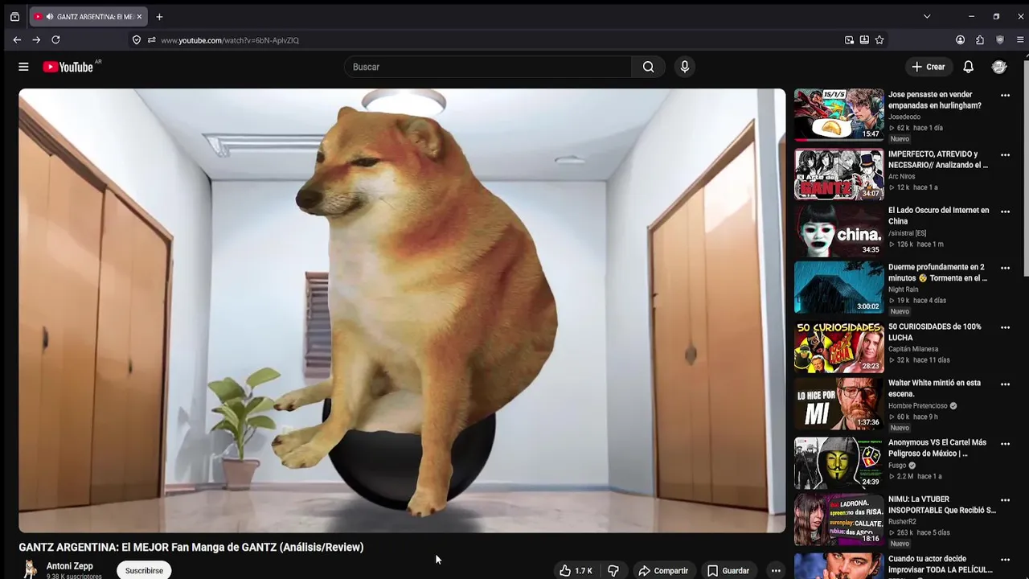The height and width of the screenshot is (579, 1029).
Task: Click the video player area
Action: pyautogui.click(x=402, y=310)
